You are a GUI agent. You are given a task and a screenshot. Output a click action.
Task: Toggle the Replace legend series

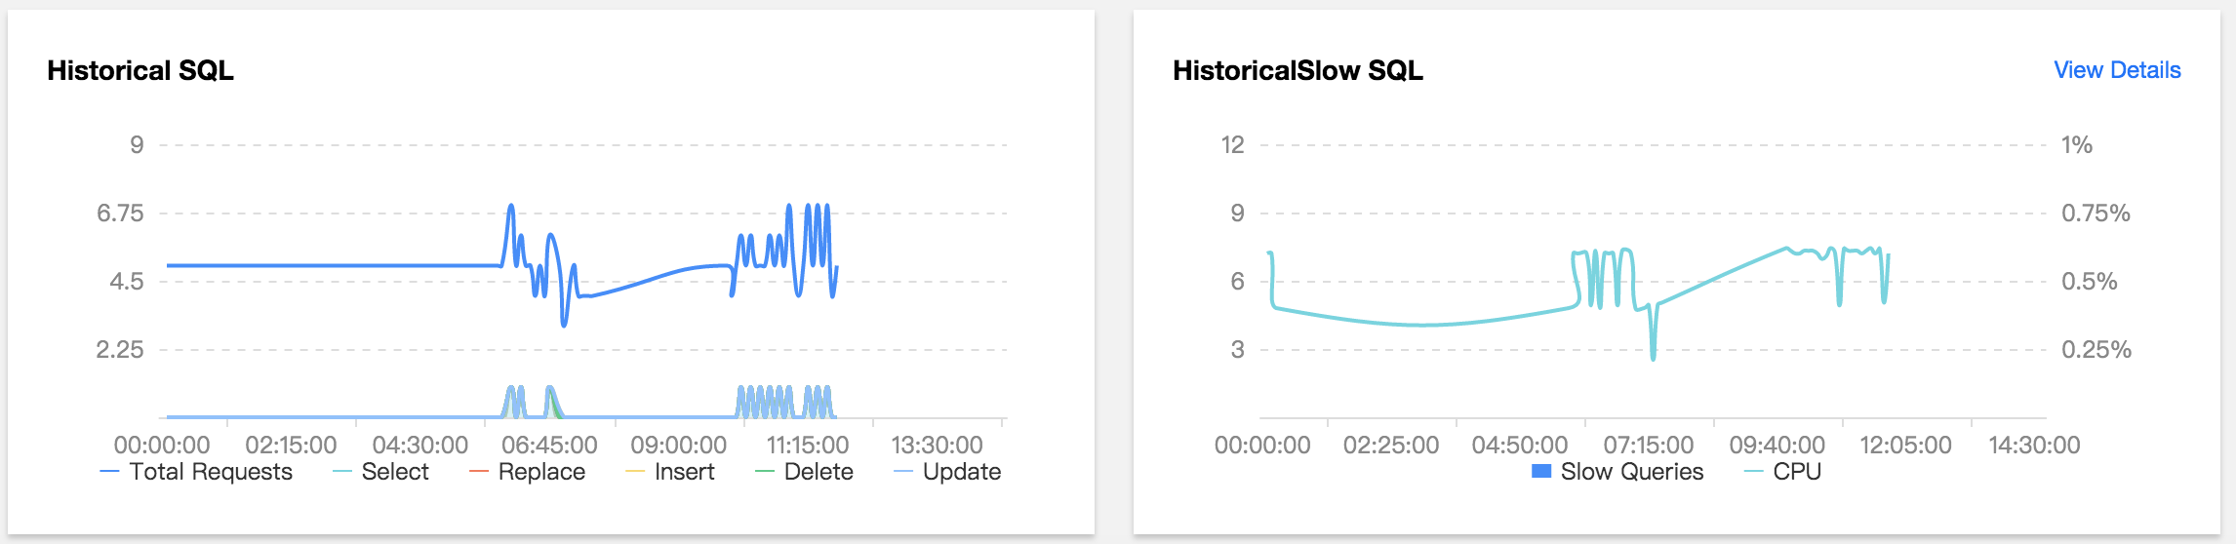click(527, 472)
